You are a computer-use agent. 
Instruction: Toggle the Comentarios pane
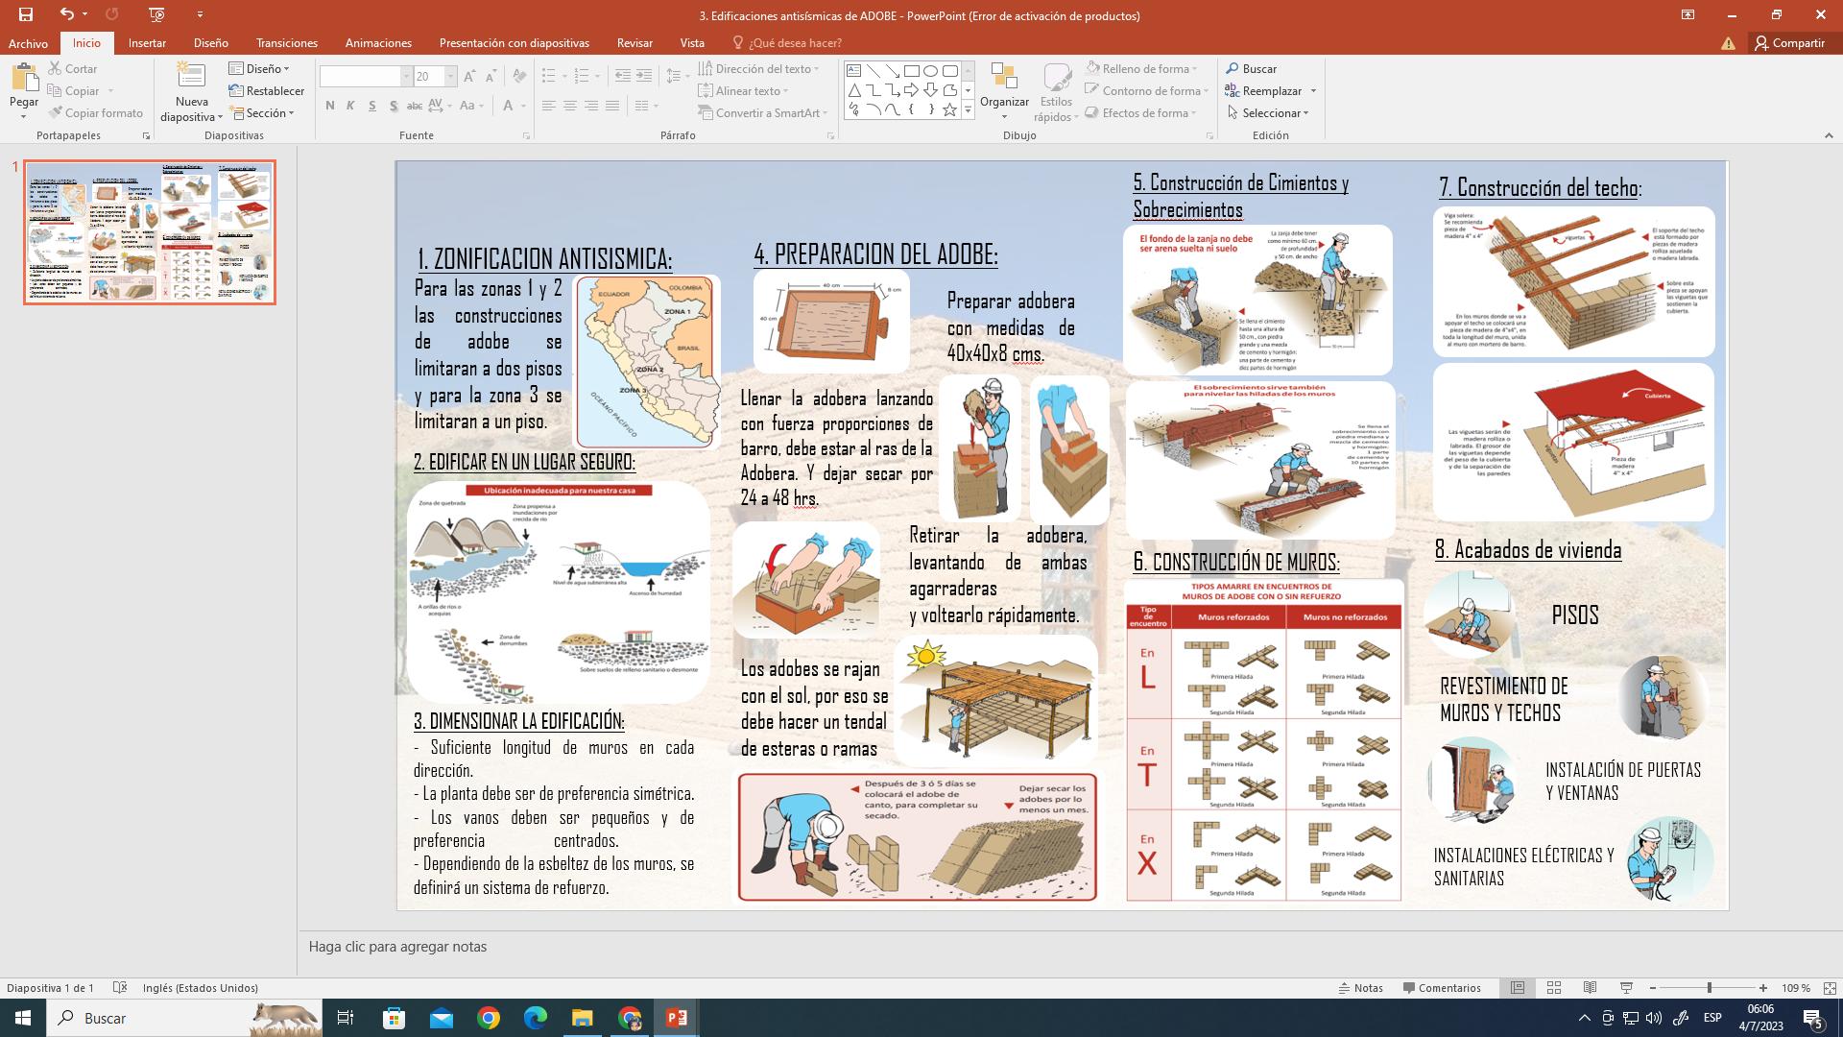pyautogui.click(x=1442, y=988)
